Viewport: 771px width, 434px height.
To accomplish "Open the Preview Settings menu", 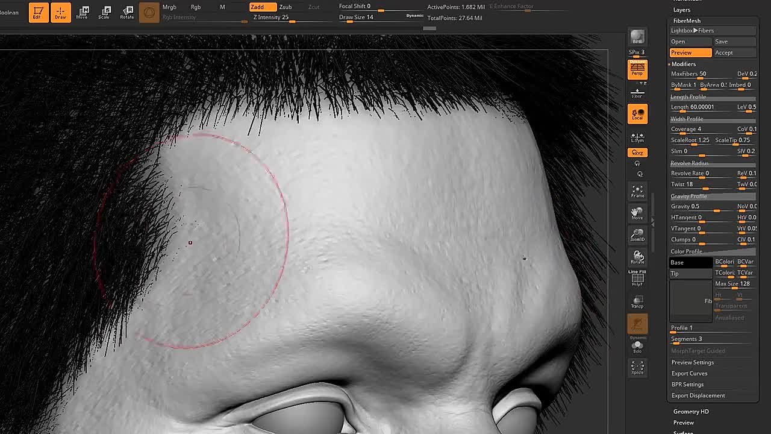I will tap(693, 362).
